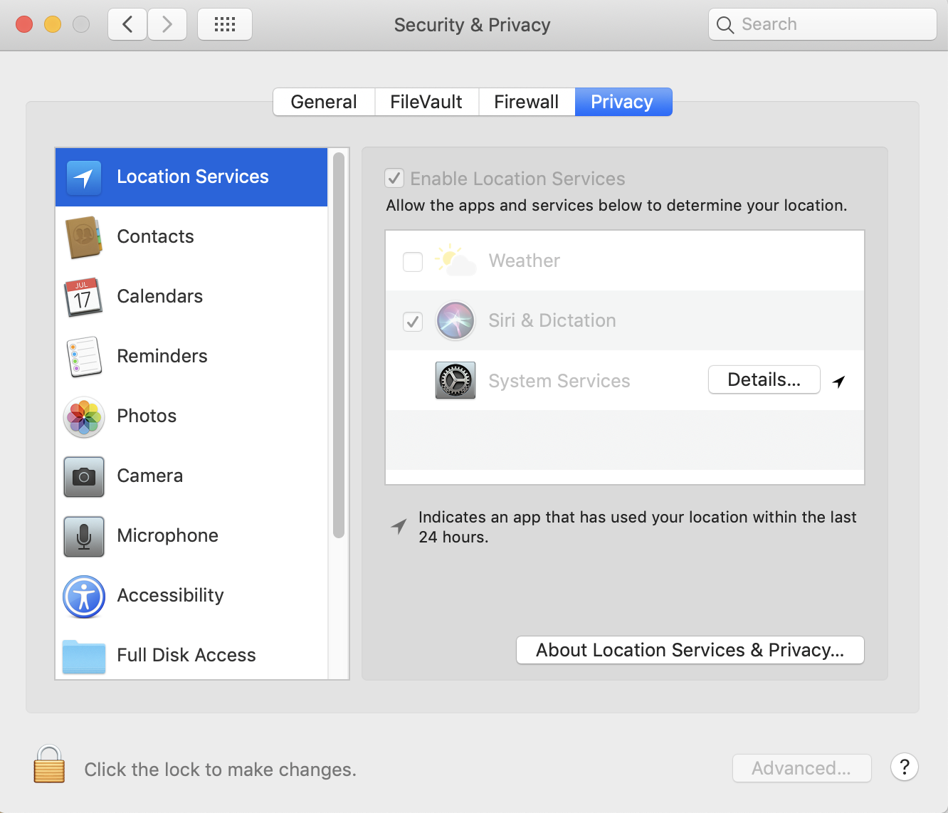
Task: Click the Microphone icon in sidebar
Action: coord(84,536)
